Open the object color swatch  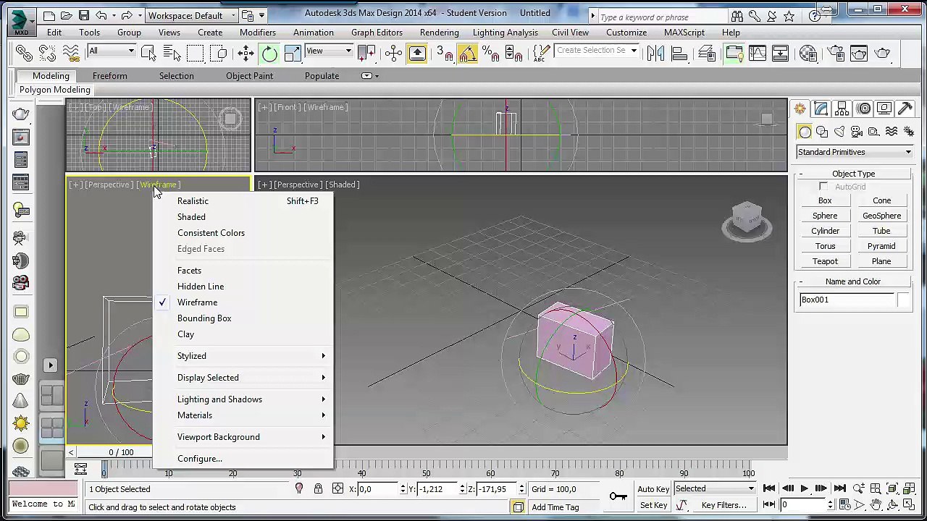[903, 300]
